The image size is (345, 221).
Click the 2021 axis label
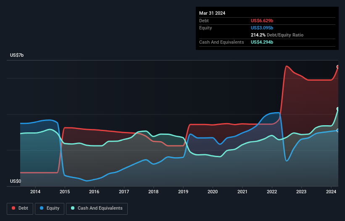242,192
